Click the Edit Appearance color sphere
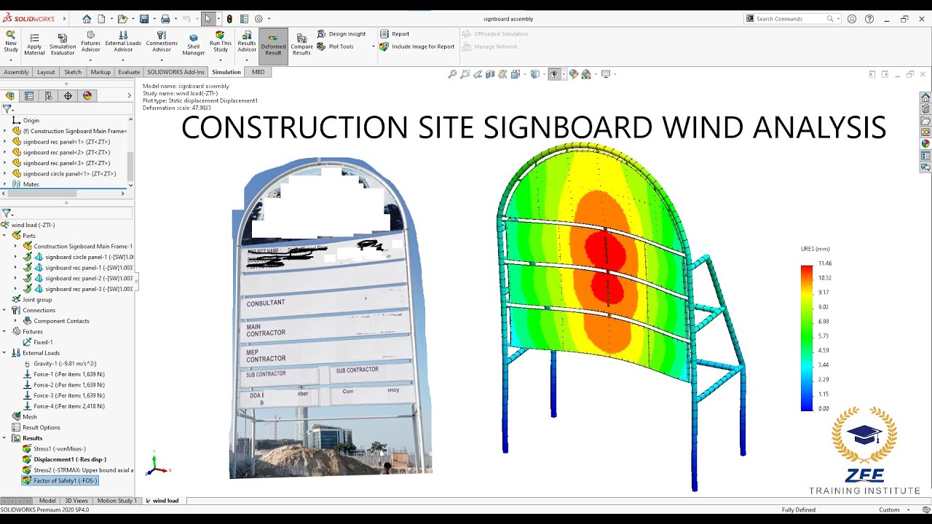Viewport: 932px width, 524px height. tap(574, 74)
